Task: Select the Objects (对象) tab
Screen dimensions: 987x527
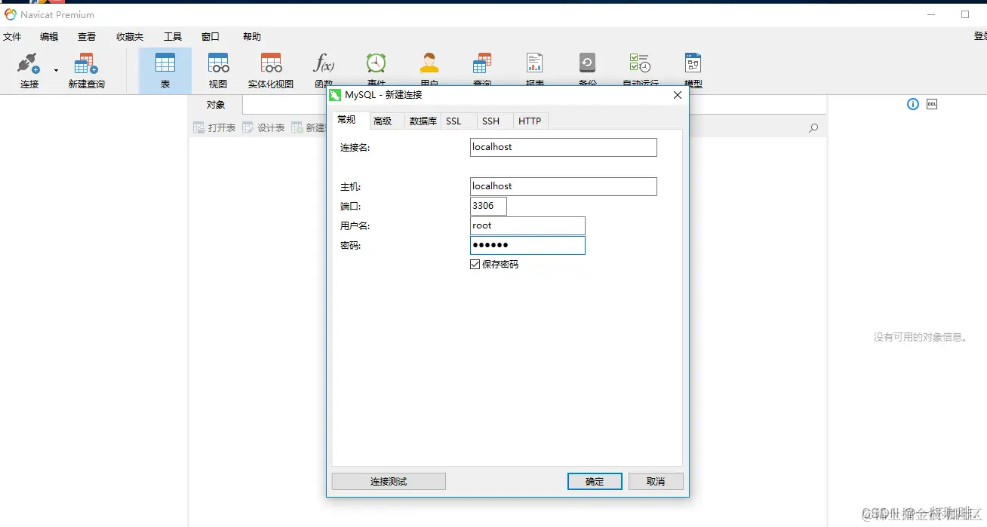Action: [216, 105]
